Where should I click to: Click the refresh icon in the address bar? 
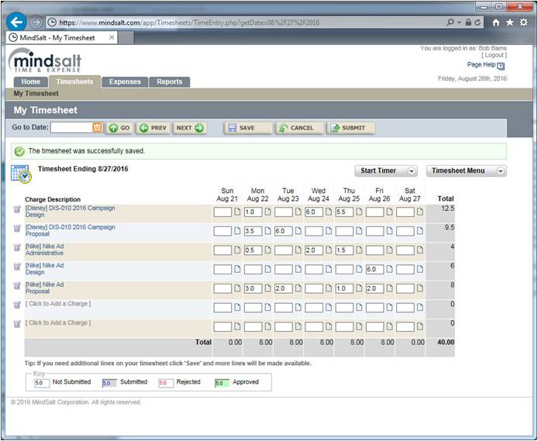pyautogui.click(x=478, y=22)
